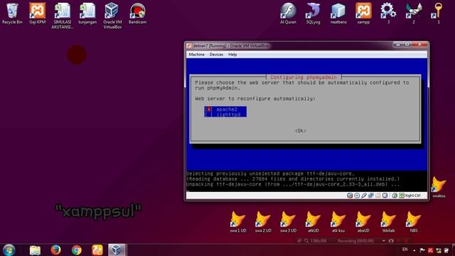Open the Windows Start menu

point(9,250)
